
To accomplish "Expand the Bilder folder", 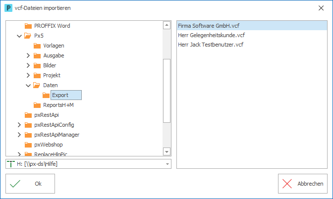I will (28, 65).
